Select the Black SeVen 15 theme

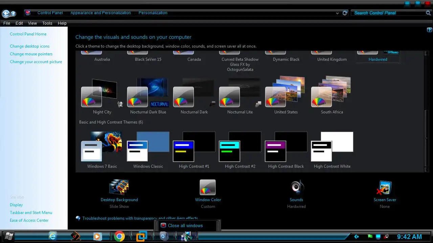click(x=148, y=57)
